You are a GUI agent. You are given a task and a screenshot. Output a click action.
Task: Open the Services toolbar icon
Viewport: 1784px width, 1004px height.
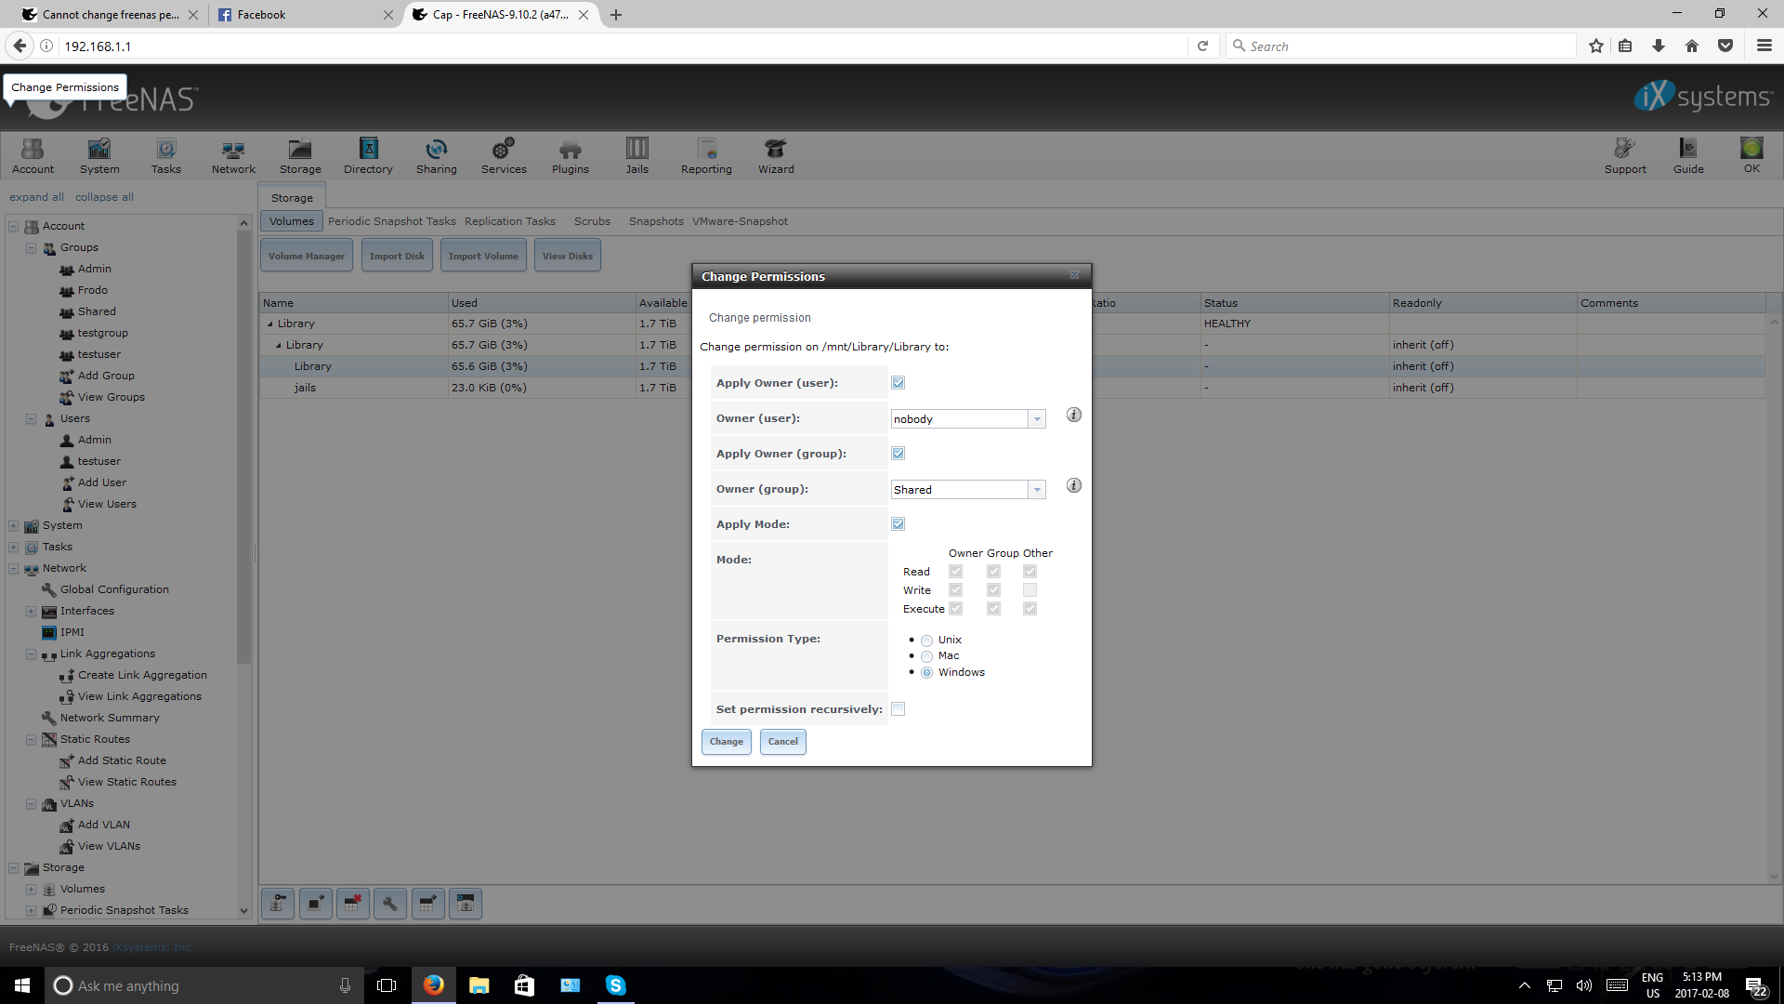(x=504, y=155)
